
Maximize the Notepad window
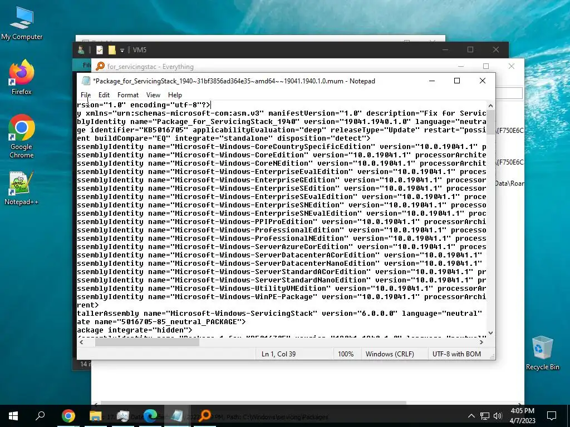pyautogui.click(x=457, y=81)
